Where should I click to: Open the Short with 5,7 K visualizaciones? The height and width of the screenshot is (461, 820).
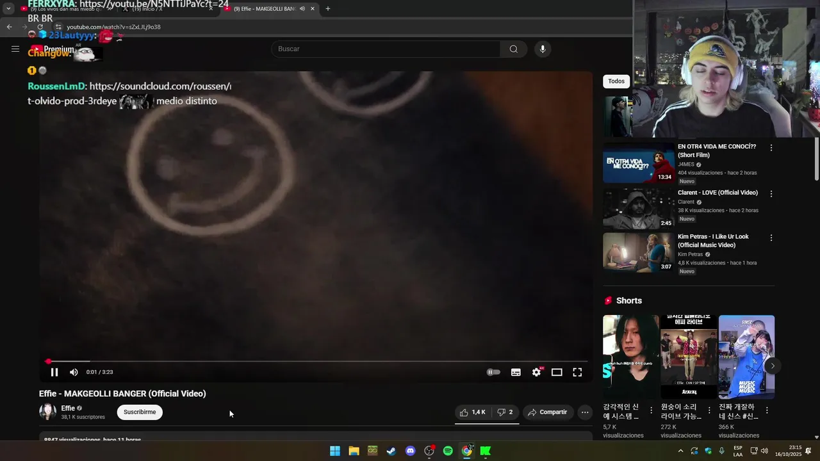(x=631, y=357)
